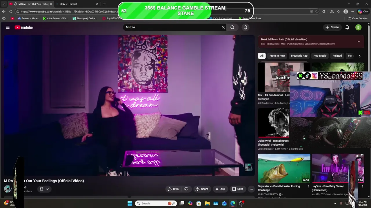Open browser extensions puzzle icon

click(324, 12)
